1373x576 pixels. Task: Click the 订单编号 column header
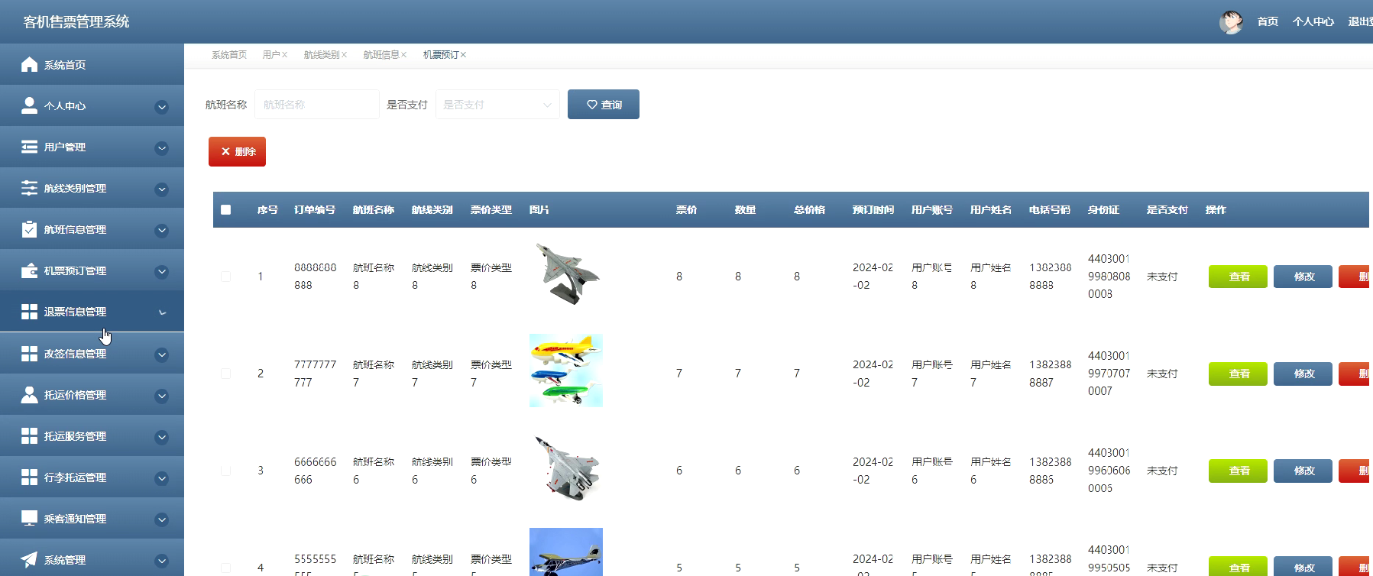[x=315, y=209]
